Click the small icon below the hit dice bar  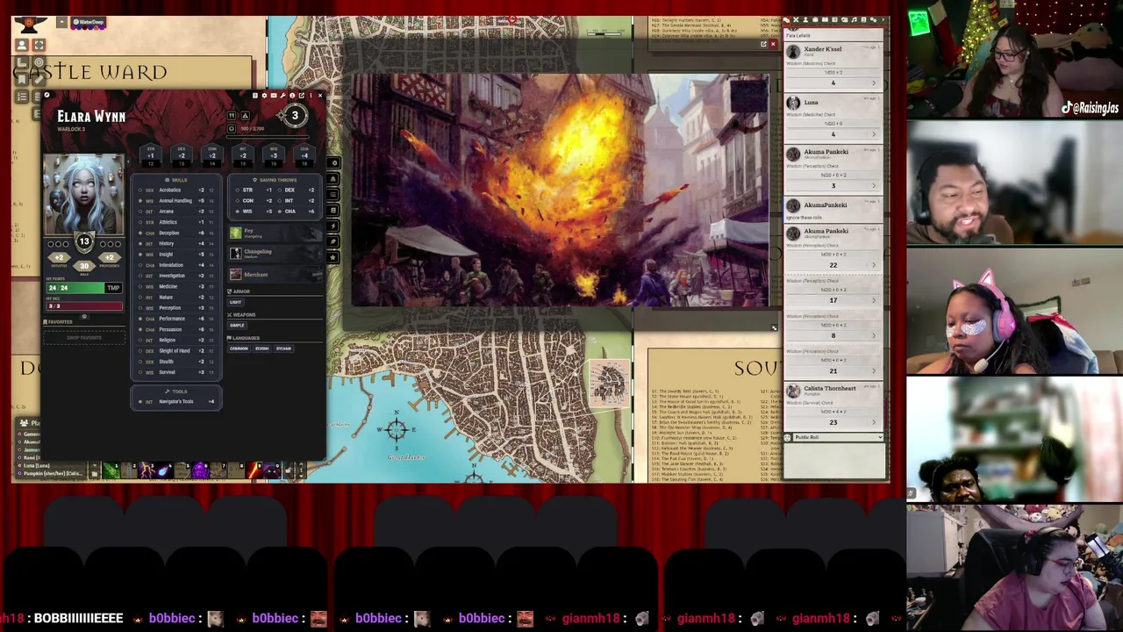coord(84,316)
